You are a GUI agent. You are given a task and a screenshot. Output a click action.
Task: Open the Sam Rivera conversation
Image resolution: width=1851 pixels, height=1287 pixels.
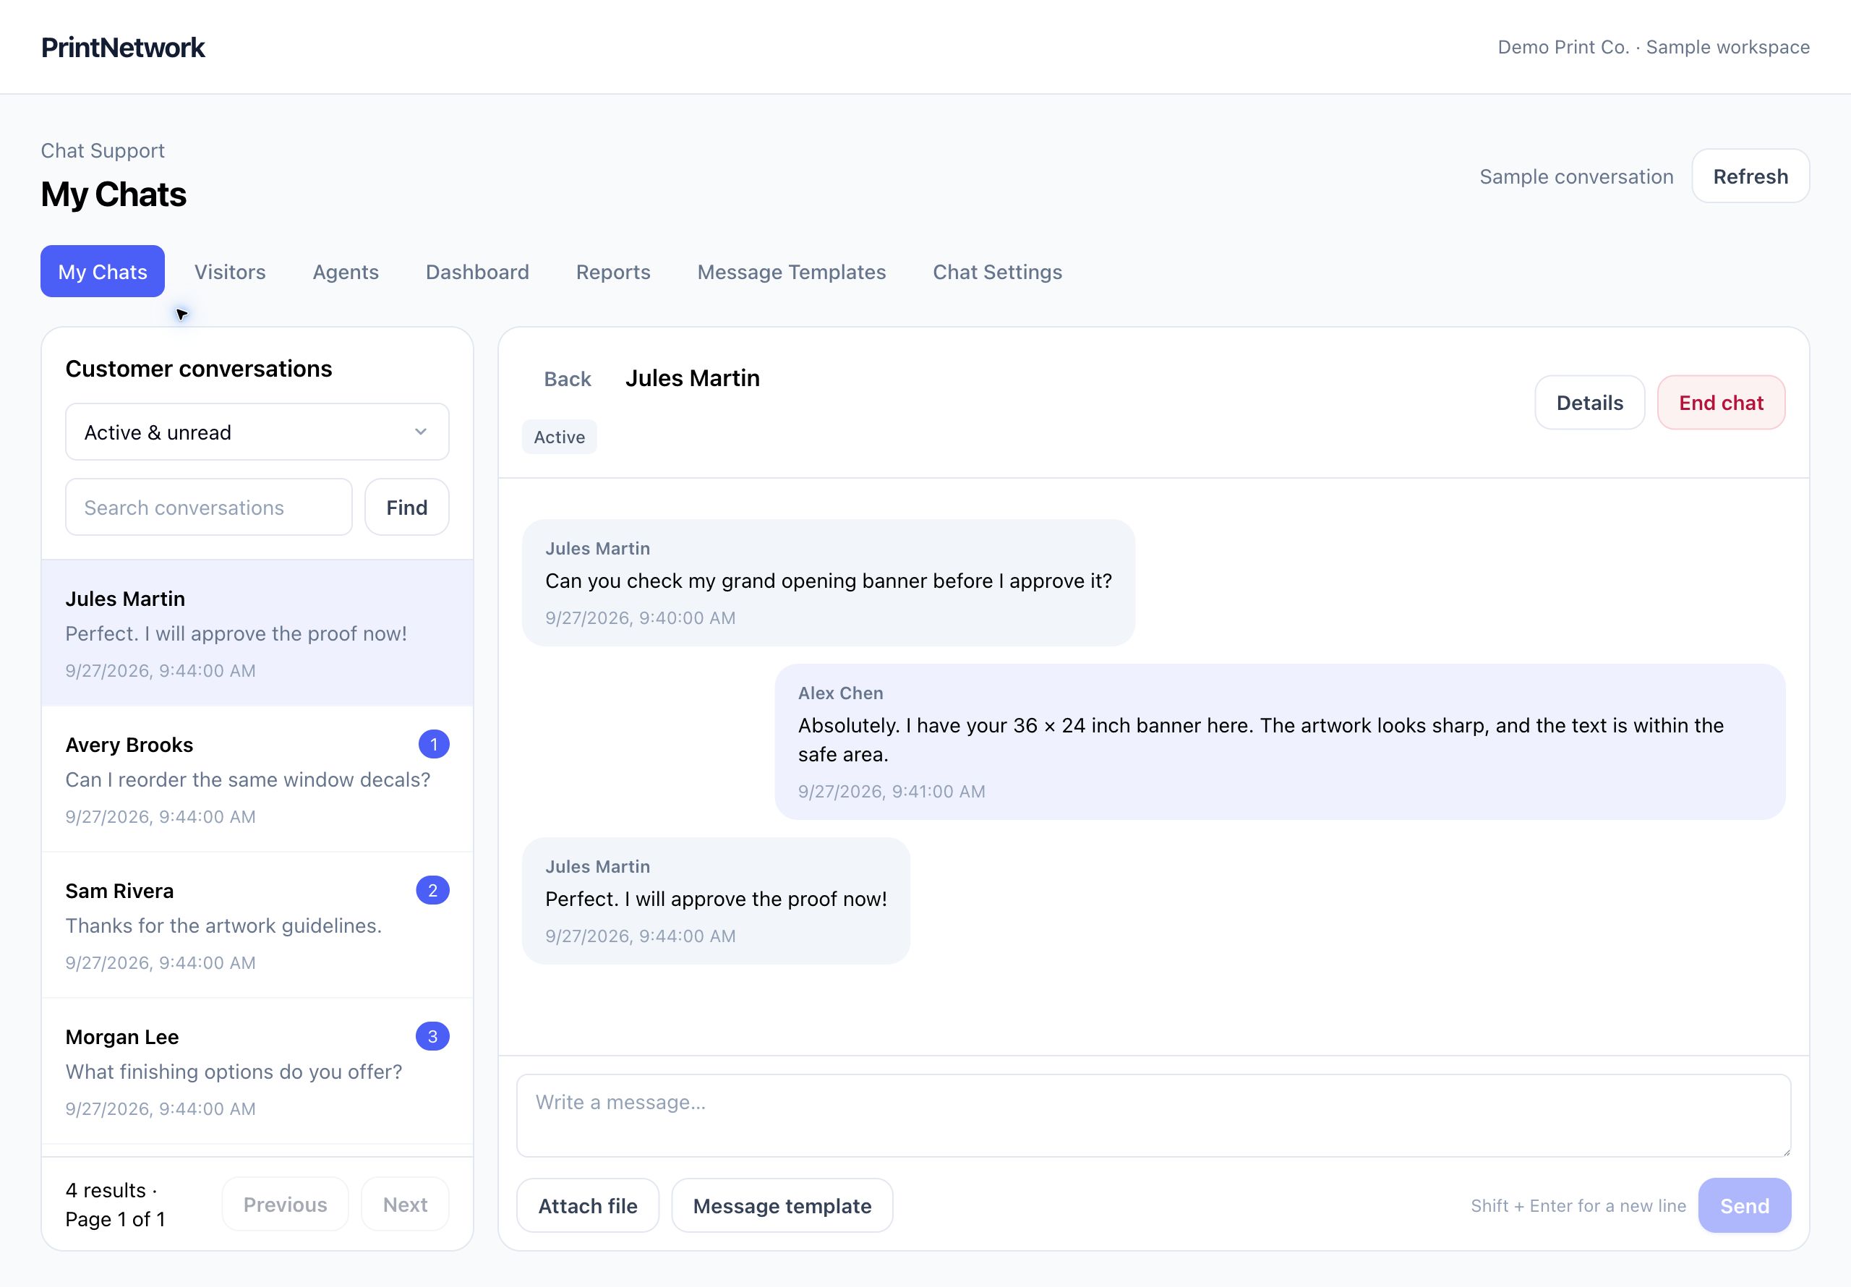pyautogui.click(x=257, y=925)
